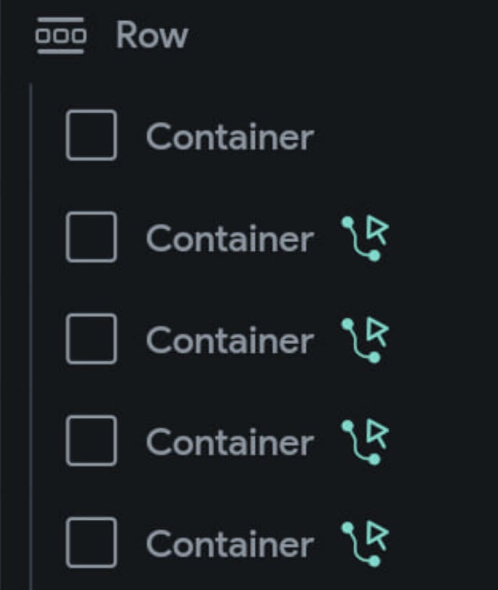Click the bottom-most teal actions icon
The width and height of the screenshot is (498, 590).
tap(366, 544)
